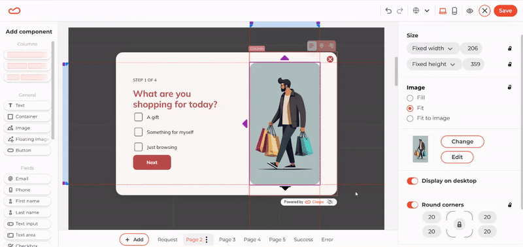Image resolution: width=523 pixels, height=247 pixels.
Task: Click the purple up arrow handle
Action: pyautogui.click(x=284, y=58)
